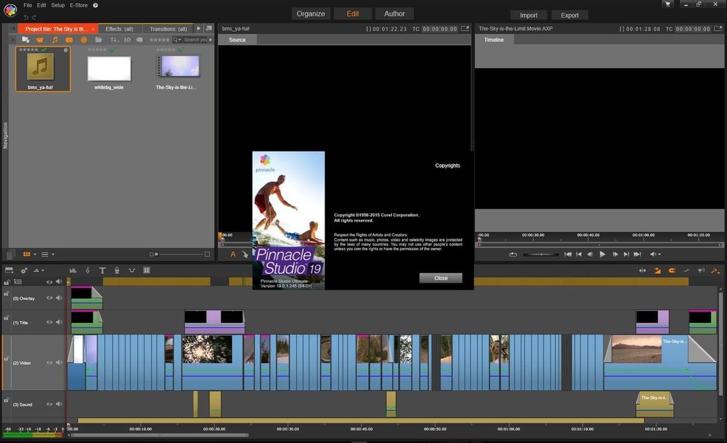Click the redo arrow icon
727x443 pixels.
(33, 16)
